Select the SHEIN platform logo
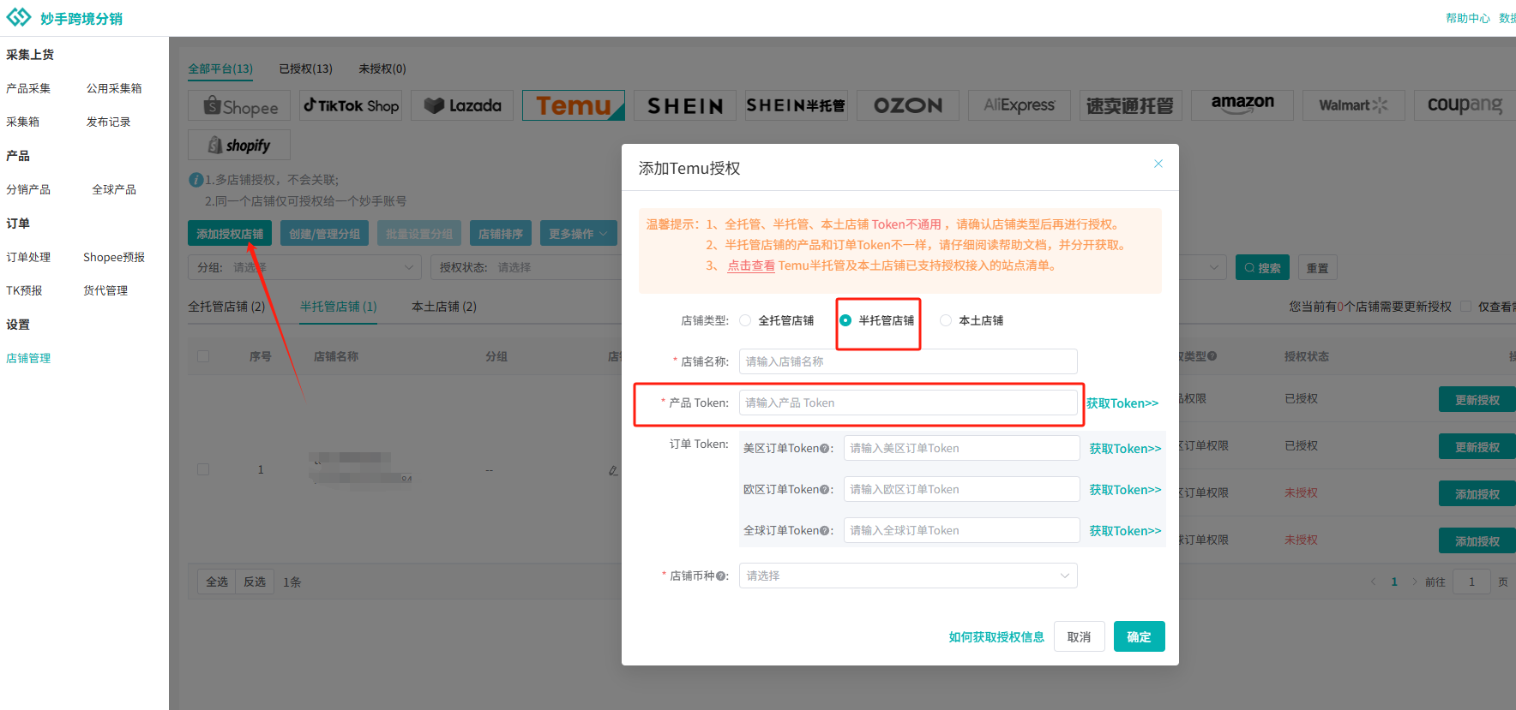The width and height of the screenshot is (1516, 710). point(685,106)
